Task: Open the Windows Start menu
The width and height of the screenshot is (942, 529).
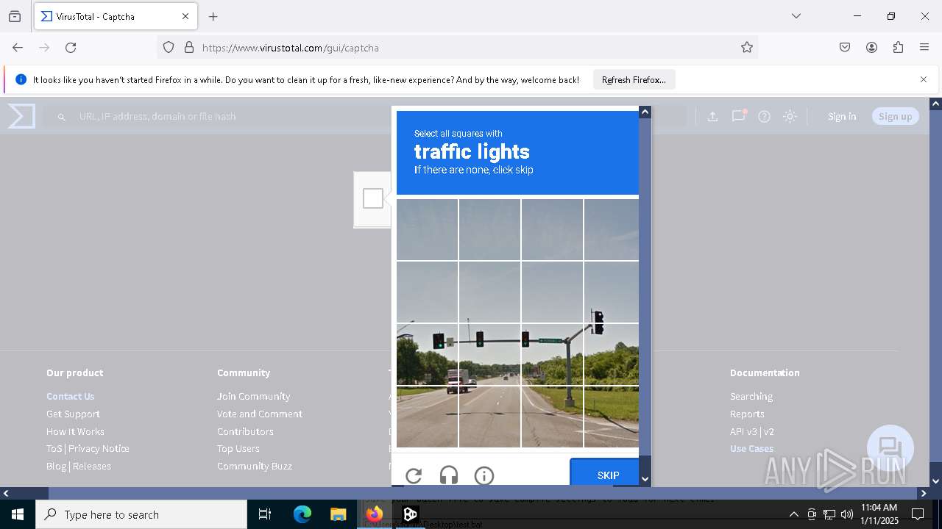Action: (x=18, y=514)
